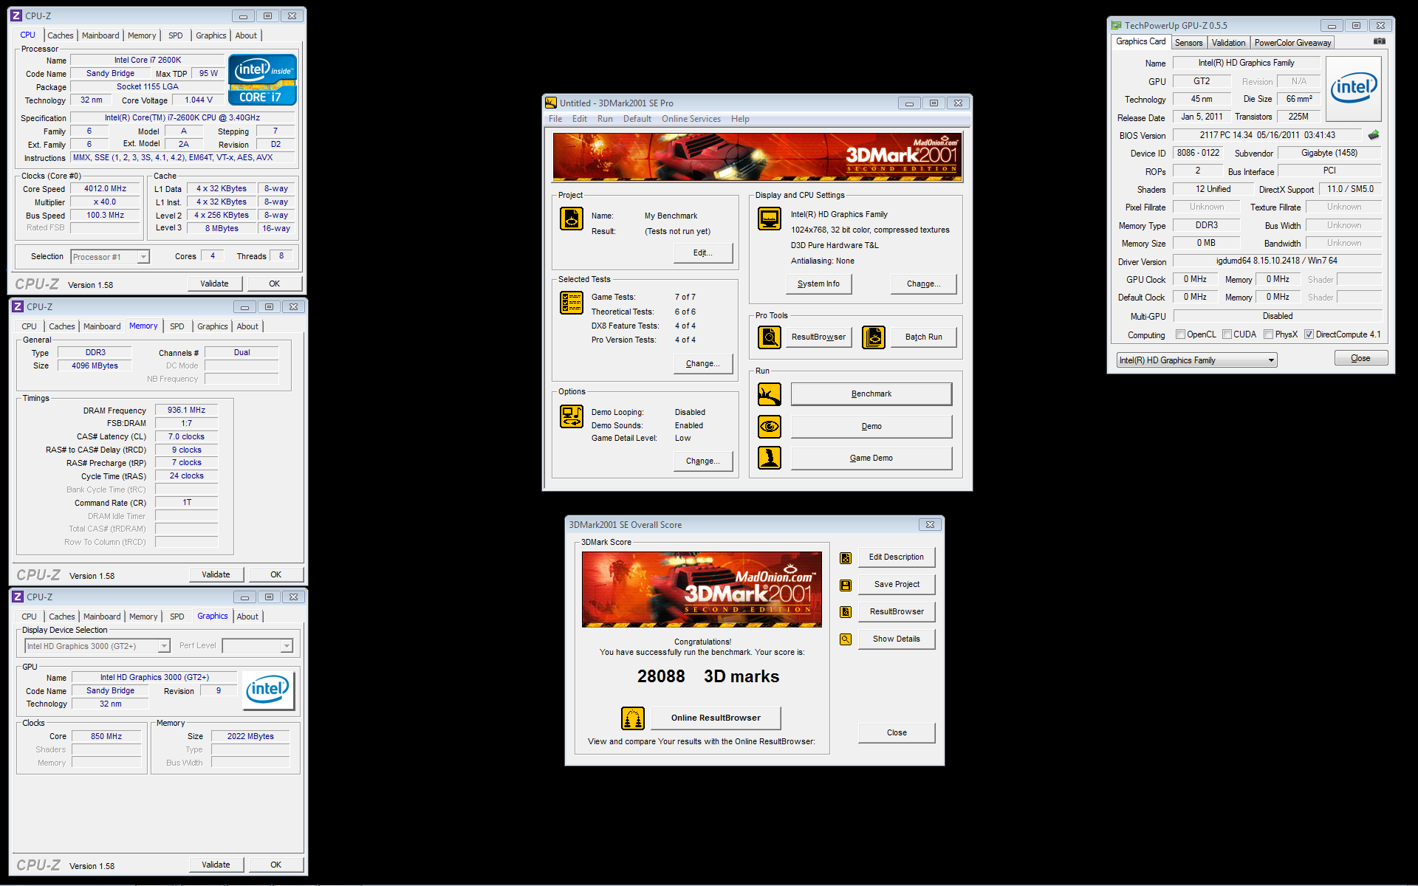Switch to Mainboard tab in top CPU-Z window
1418x886 pixels.
(100, 35)
